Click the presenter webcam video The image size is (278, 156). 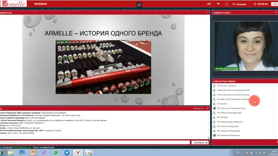pyautogui.click(x=246, y=46)
